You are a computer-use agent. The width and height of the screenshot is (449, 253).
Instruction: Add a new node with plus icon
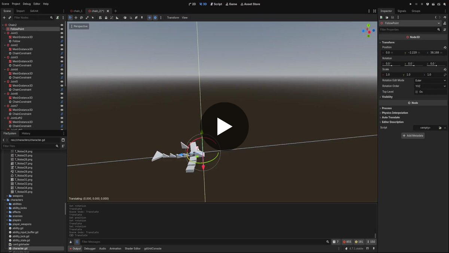pos(4,18)
